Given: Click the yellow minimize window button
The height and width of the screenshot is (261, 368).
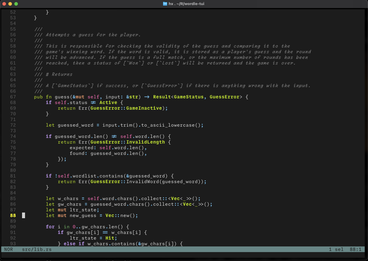Looking at the screenshot, I should [x=10, y=4].
